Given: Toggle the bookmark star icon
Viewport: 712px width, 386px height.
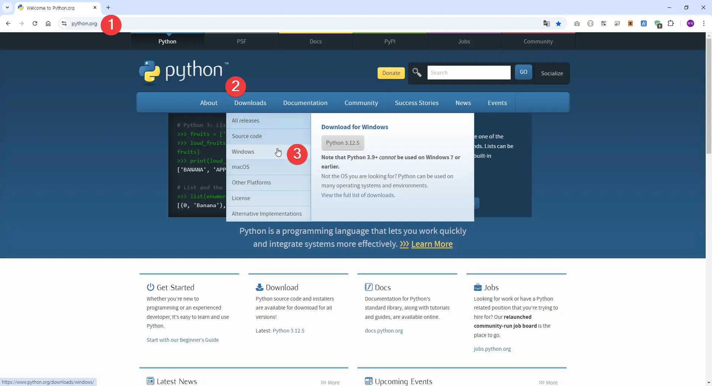Looking at the screenshot, I should point(558,23).
